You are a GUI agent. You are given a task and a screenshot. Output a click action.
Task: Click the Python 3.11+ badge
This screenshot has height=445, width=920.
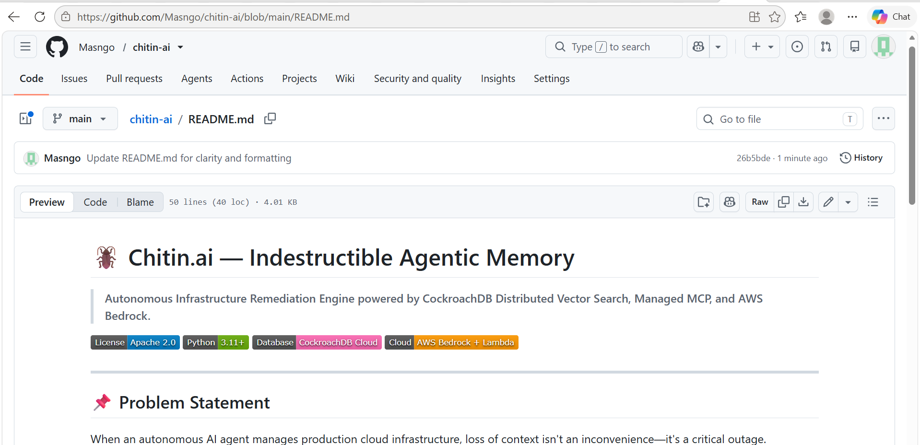pyautogui.click(x=216, y=342)
